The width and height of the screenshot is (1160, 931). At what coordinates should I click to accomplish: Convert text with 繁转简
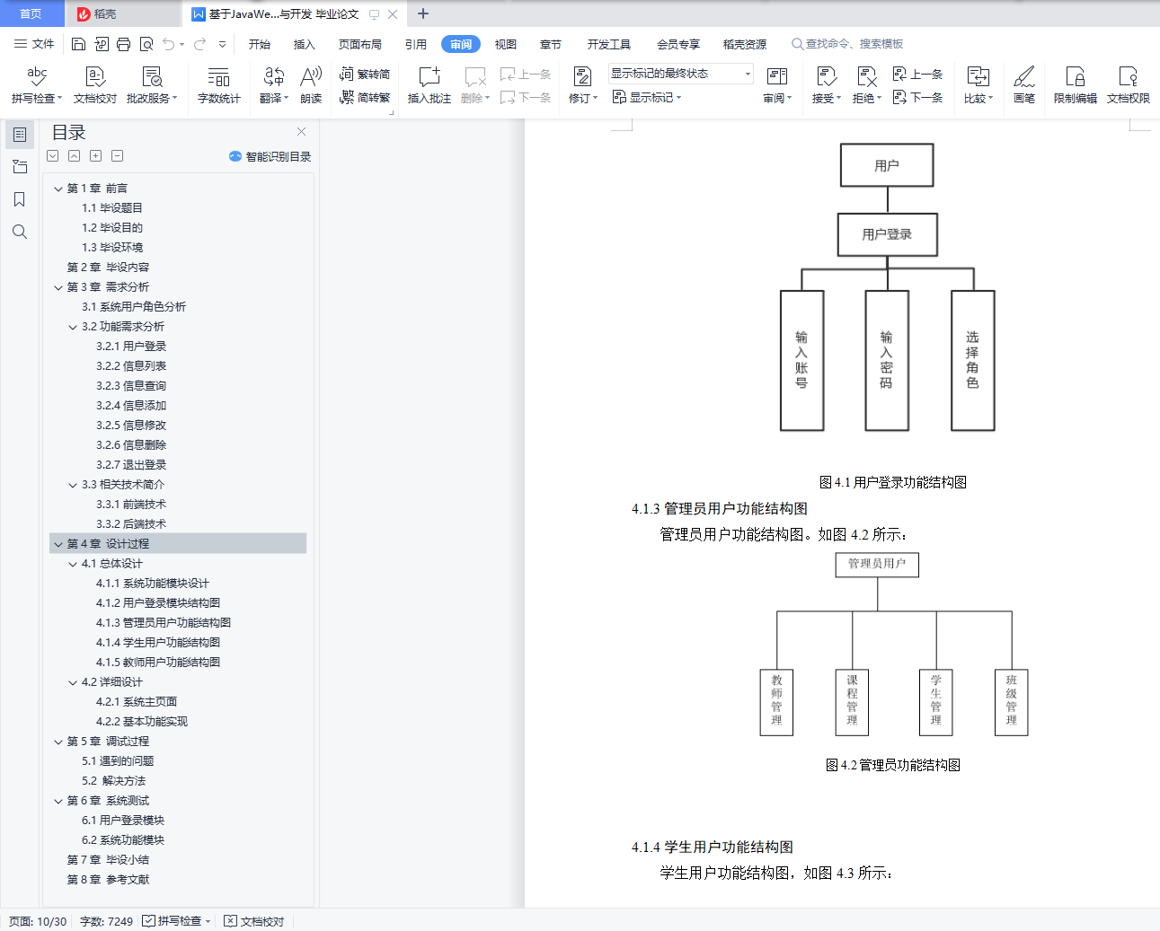[365, 75]
